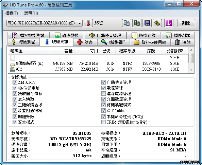This screenshot has width=202, height=165.
Task: Switch to the 錯誤掃瞄 tab
Action: (x=113, y=42)
